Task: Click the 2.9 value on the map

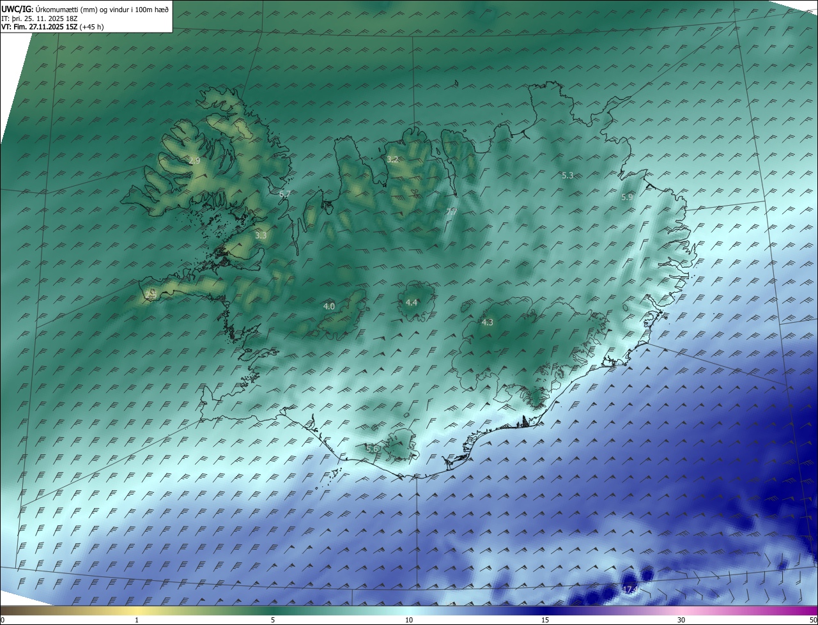Action: [194, 161]
